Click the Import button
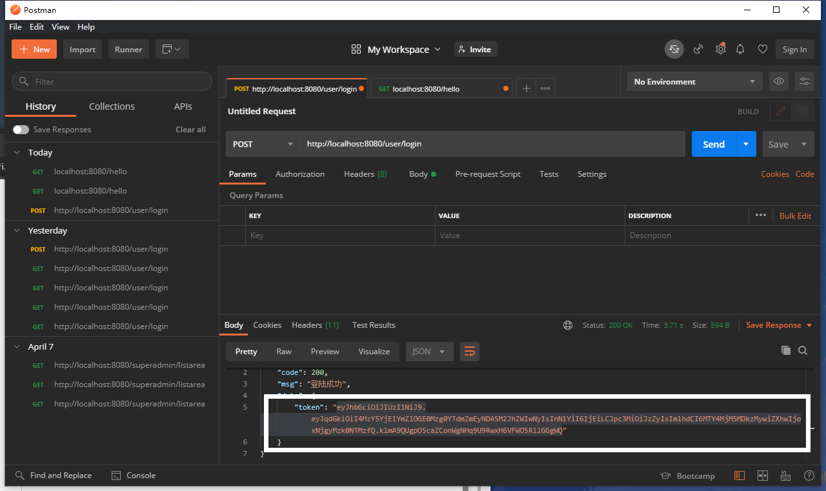 coord(83,49)
